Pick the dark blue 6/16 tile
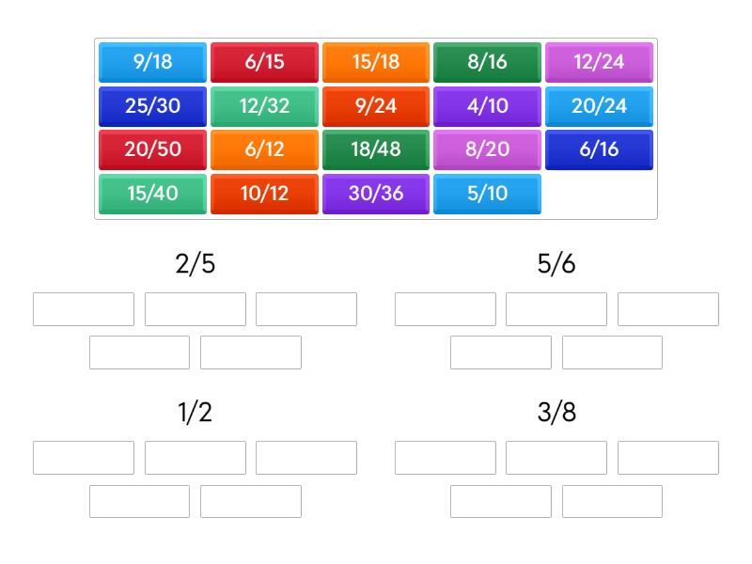This screenshot has width=752, height=564. (599, 149)
